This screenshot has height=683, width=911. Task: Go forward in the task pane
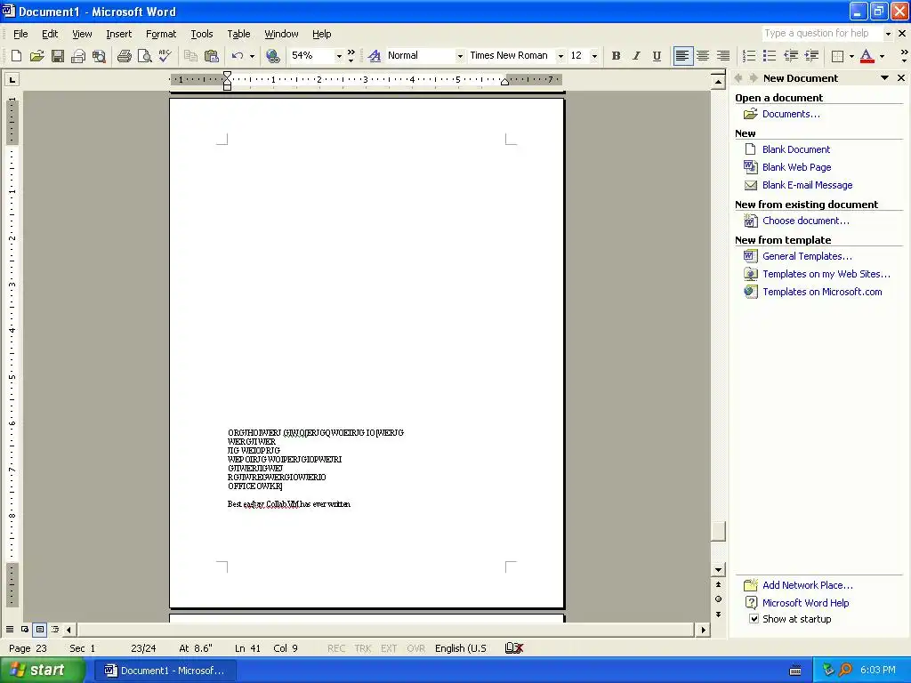pos(753,78)
